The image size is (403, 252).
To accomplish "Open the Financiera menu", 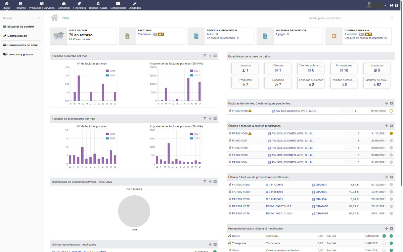I will (79, 5).
